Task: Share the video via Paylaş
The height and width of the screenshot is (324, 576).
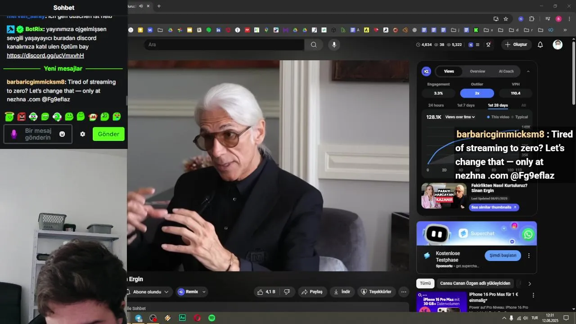Action: tap(312, 292)
